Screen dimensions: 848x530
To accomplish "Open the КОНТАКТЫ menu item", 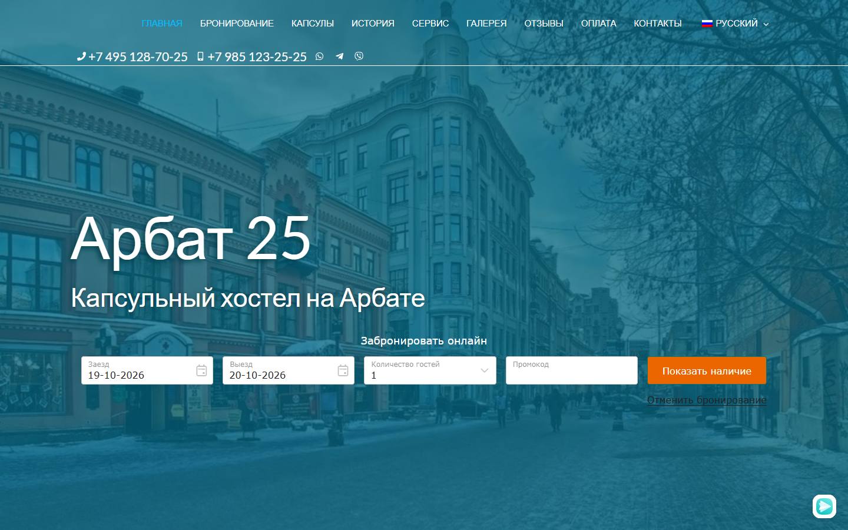I will (x=658, y=24).
